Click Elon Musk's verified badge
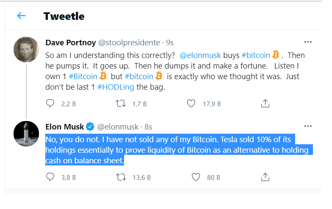The image size is (332, 209). coord(90,126)
